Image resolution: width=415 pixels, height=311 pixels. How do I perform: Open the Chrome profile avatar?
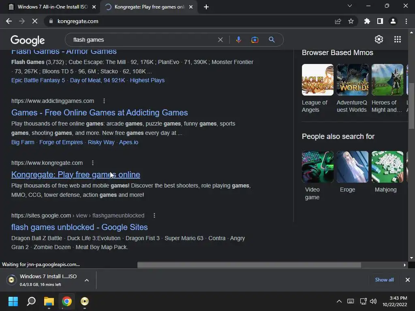click(x=393, y=21)
